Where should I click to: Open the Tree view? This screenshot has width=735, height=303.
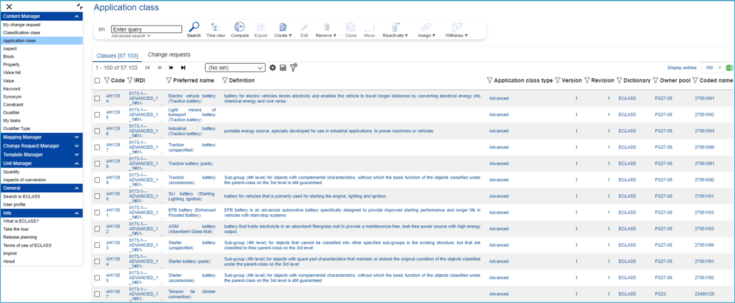(x=216, y=28)
